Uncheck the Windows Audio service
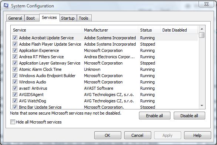The height and width of the screenshot is (145, 217). click(x=15, y=82)
